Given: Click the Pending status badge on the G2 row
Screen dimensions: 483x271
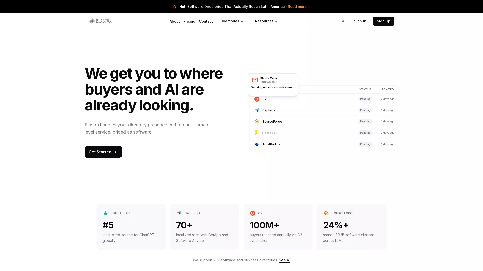Looking at the screenshot, I should 365,99.
